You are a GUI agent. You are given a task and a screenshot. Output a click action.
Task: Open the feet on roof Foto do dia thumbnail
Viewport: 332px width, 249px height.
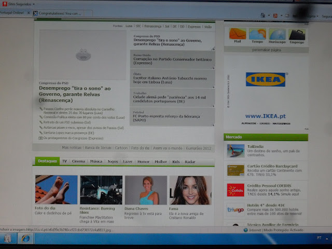pos(57,189)
